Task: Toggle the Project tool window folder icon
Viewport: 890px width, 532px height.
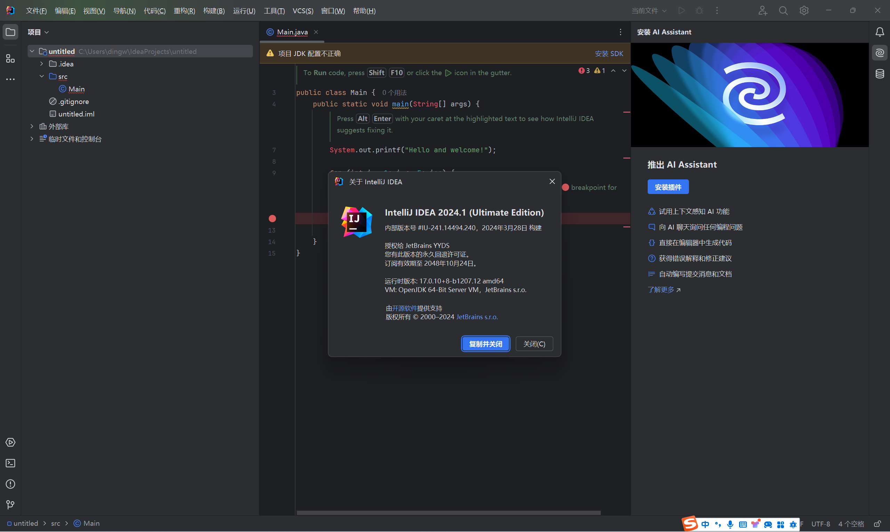Action: point(10,32)
